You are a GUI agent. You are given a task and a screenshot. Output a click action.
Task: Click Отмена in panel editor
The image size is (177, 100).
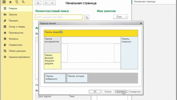(108, 92)
